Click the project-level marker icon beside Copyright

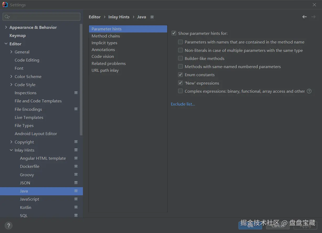pos(76,142)
